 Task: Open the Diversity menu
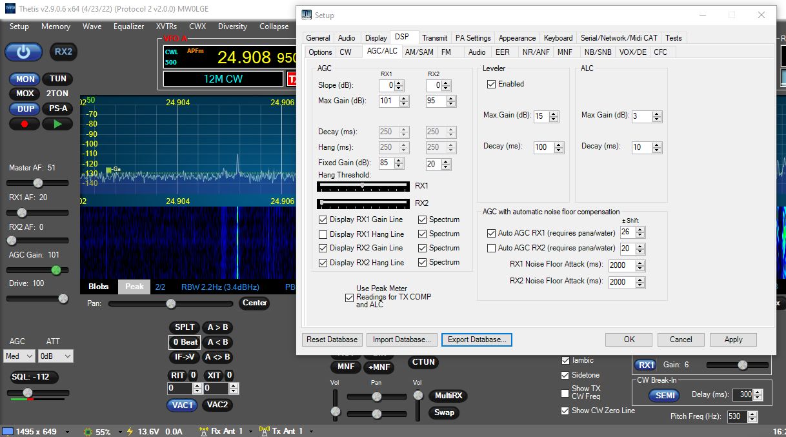[232, 26]
